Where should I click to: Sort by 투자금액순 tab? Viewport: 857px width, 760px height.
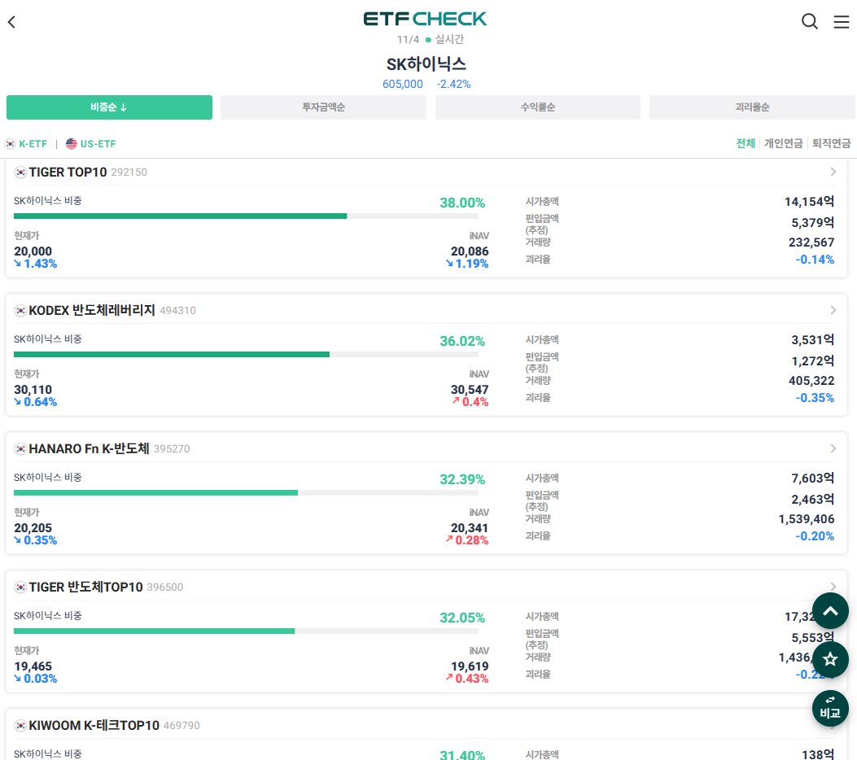point(324,107)
